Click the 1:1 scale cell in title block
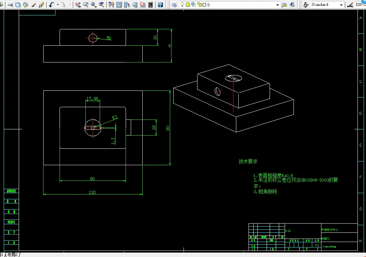 click(x=317, y=245)
